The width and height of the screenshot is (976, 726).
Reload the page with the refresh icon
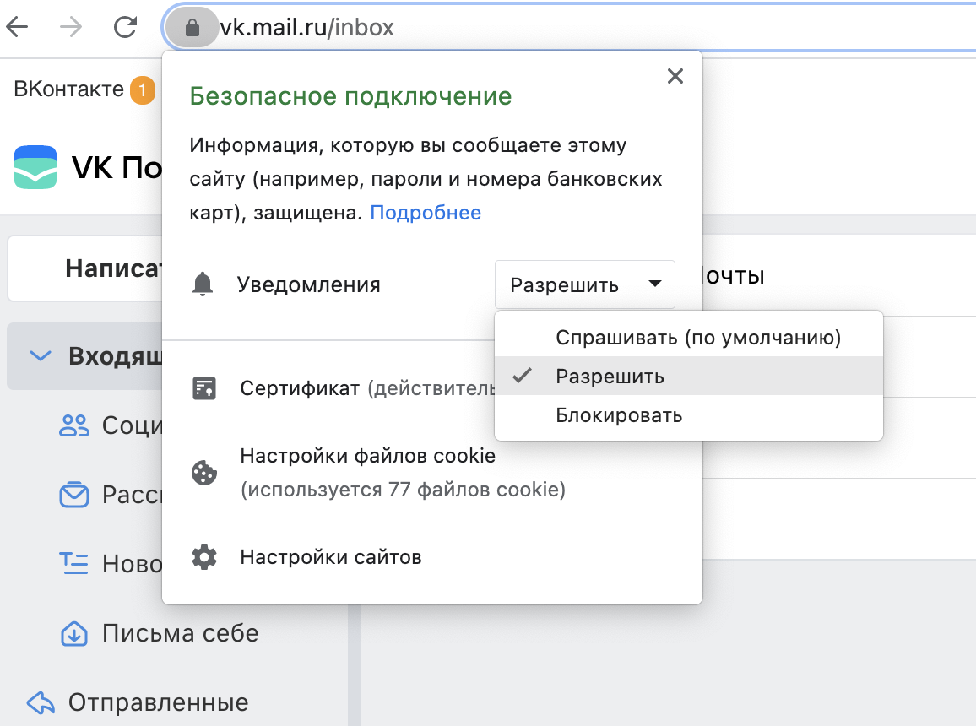(x=125, y=27)
